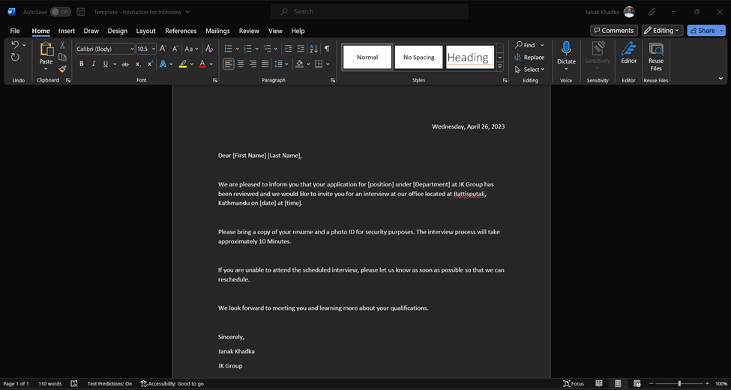This screenshot has width=731, height=390.
Task: Click the coming soon pen icon
Action: pyautogui.click(x=652, y=12)
